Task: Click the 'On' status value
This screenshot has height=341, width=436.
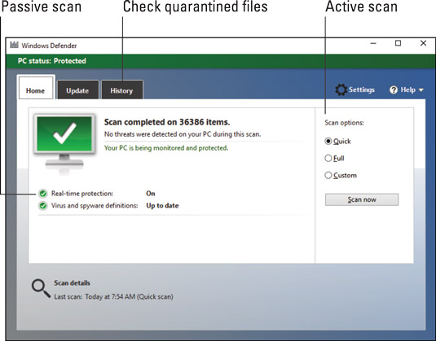Action: [x=151, y=194]
